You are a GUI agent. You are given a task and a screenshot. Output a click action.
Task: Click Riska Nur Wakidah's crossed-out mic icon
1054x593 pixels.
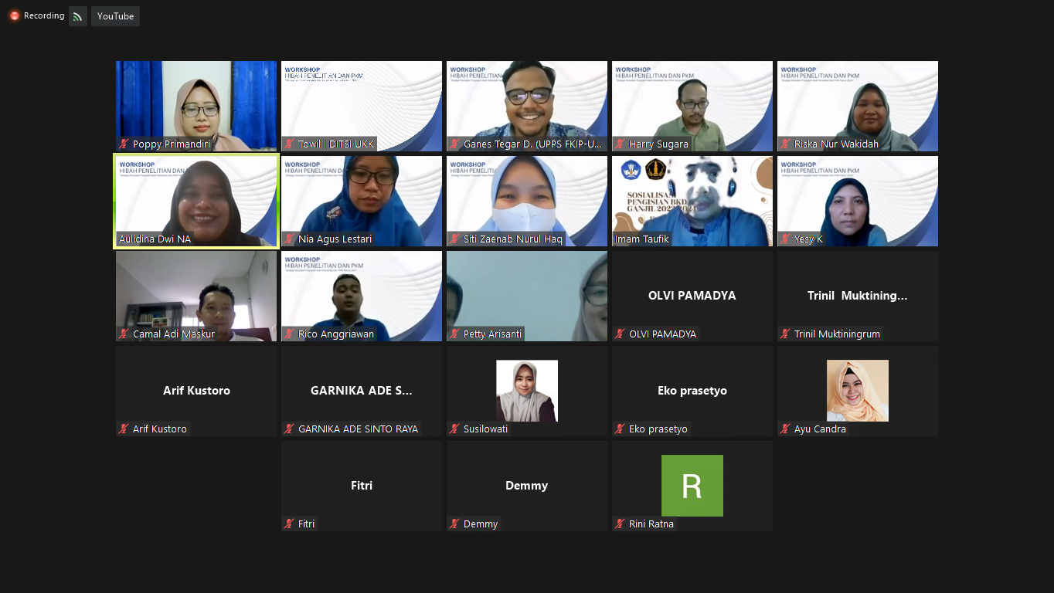click(783, 144)
